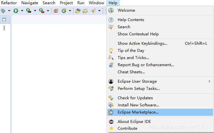Click the Coverage run icon
The height and width of the screenshot is (133, 214).
29,11
